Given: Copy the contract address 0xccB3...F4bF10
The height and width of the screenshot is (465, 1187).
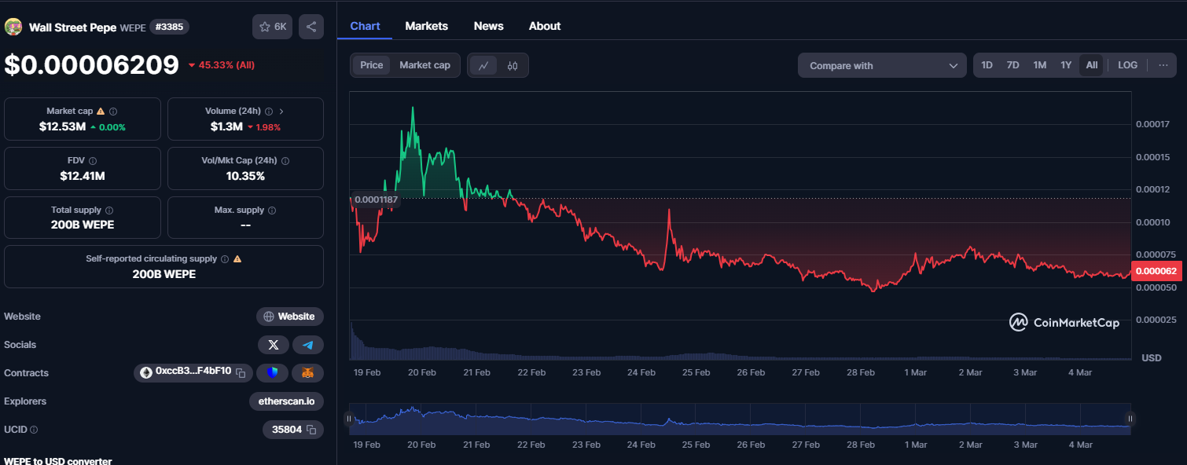Looking at the screenshot, I should click(x=242, y=372).
